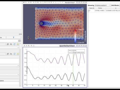Activate Select Points With Polygon tool
Viewport: 120px width, 90px height.
[x=51, y=2]
